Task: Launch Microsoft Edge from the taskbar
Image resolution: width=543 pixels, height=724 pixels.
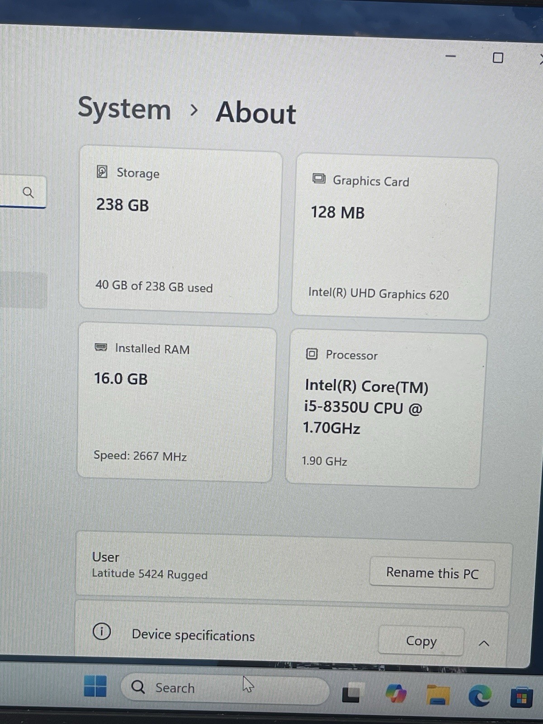Action: [480, 695]
